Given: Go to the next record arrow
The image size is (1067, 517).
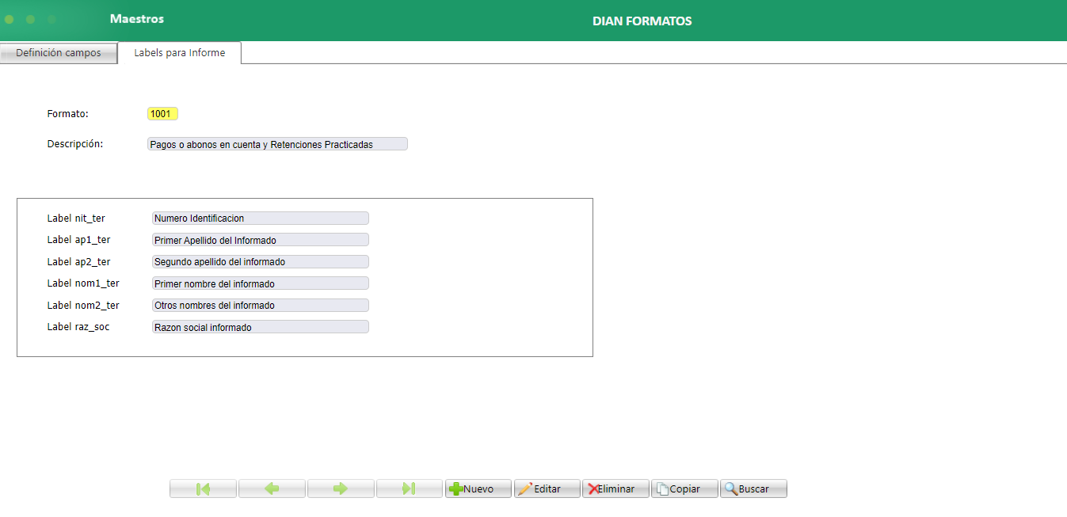Looking at the screenshot, I should click(341, 488).
